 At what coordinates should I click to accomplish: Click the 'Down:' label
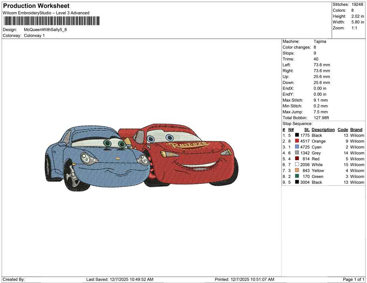point(288,82)
